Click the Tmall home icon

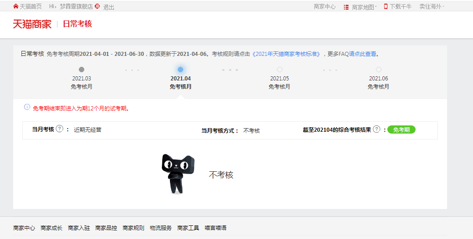(x=16, y=7)
